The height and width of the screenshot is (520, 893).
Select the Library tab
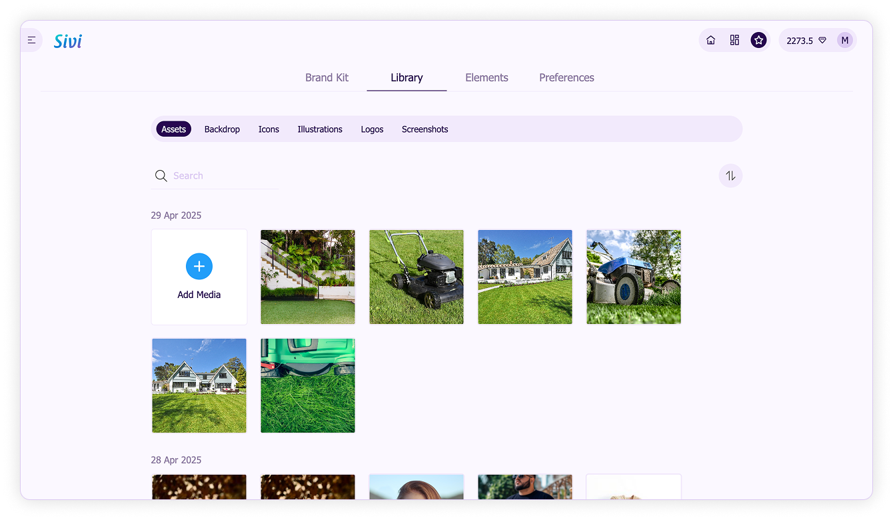click(407, 78)
